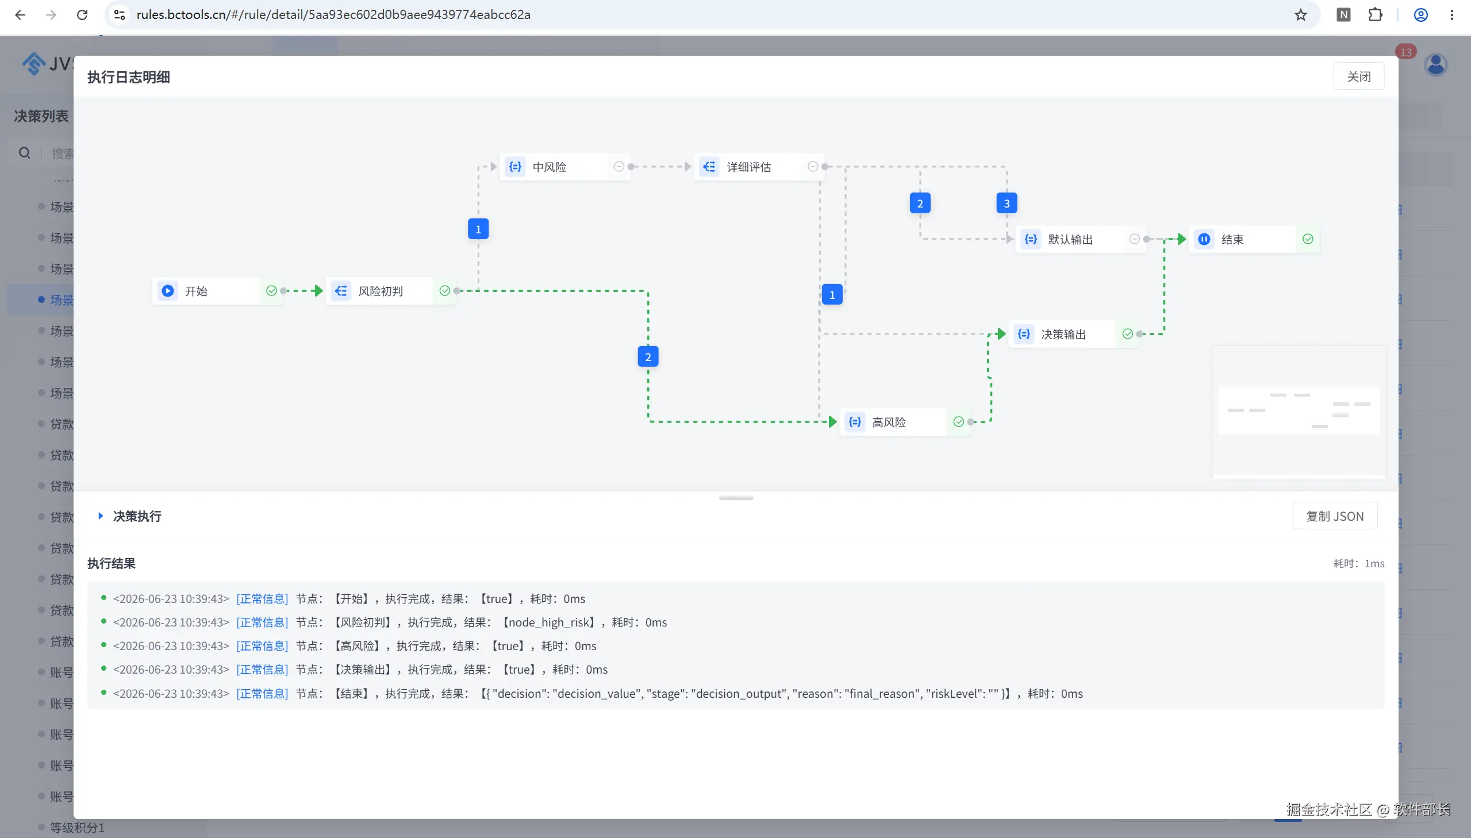The width and height of the screenshot is (1471, 838).
Task: Bookmark this page with star icon
Action: point(1301,15)
